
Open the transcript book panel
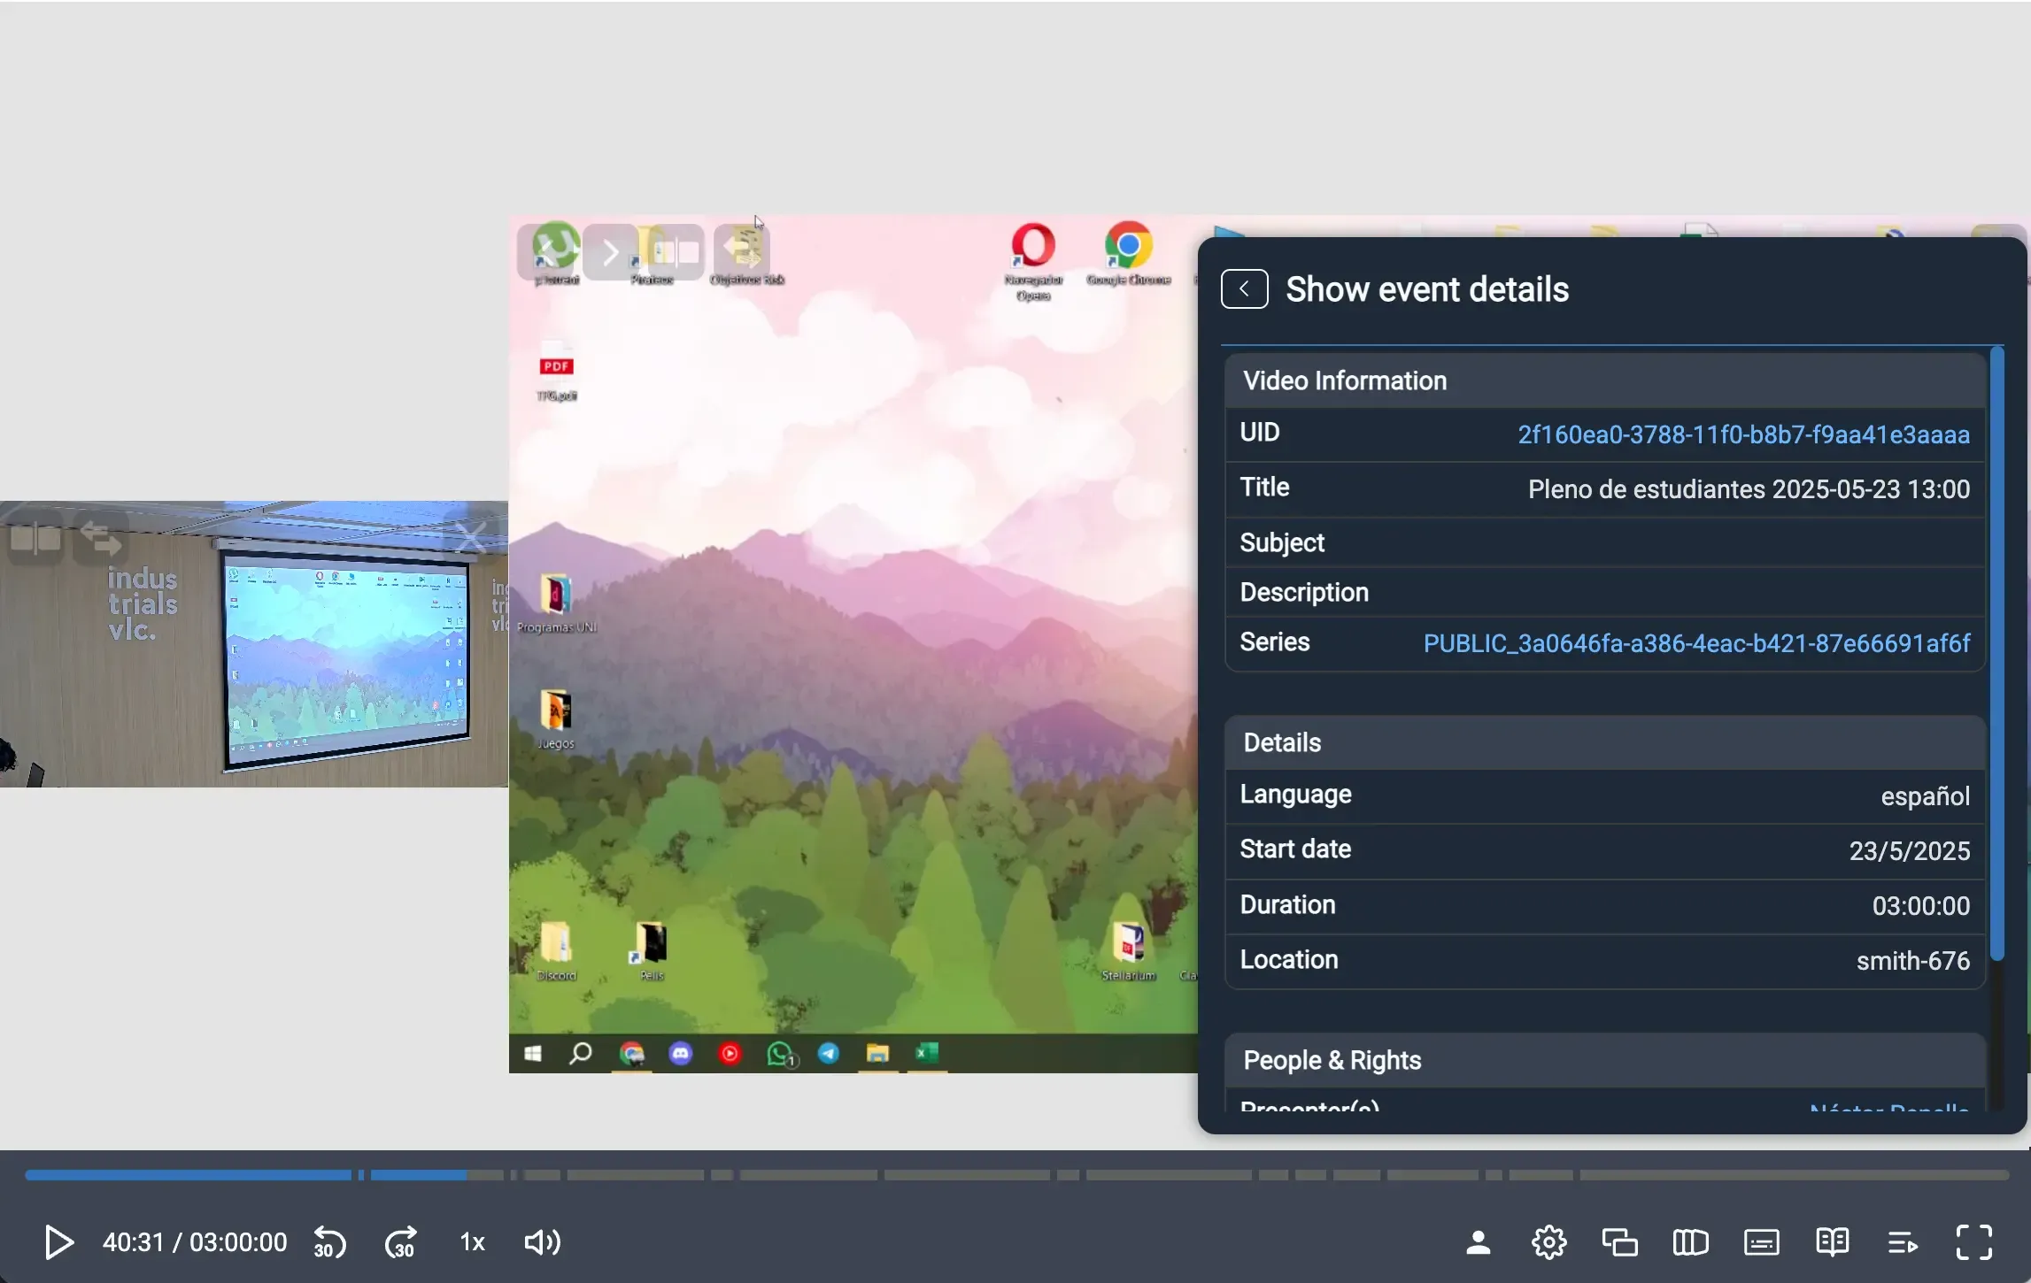(x=1831, y=1242)
